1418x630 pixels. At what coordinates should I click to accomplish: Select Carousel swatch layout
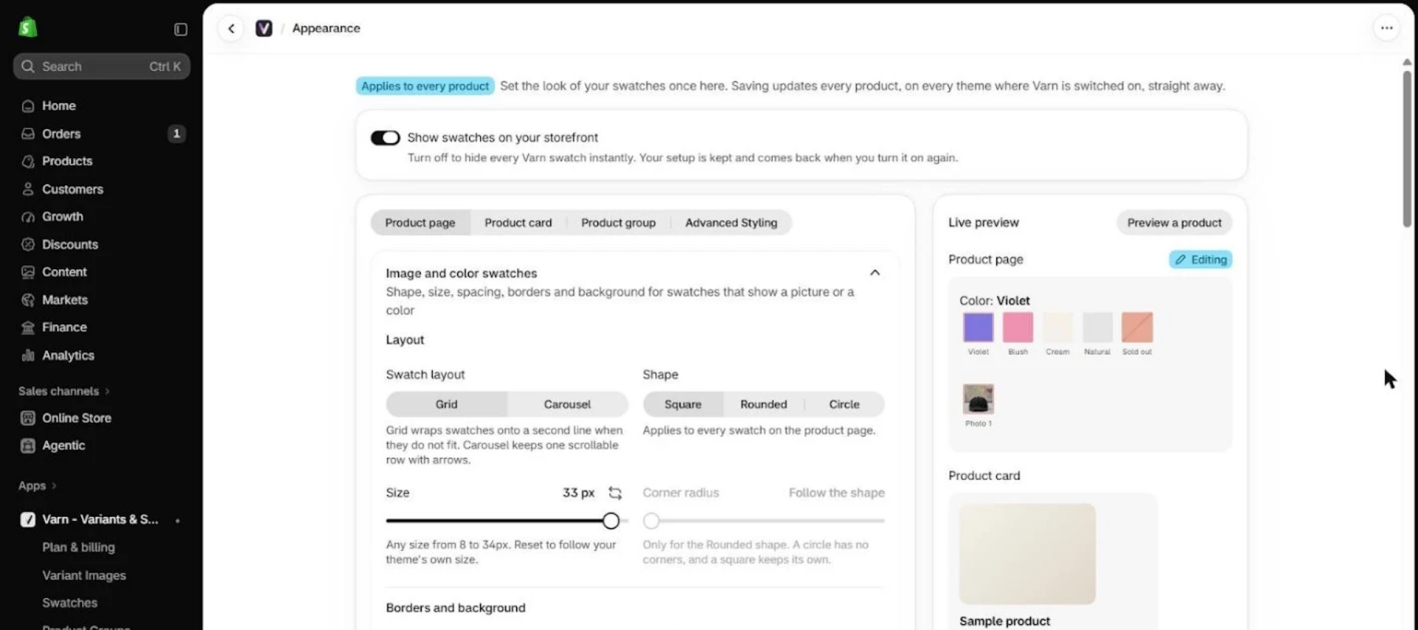567,404
